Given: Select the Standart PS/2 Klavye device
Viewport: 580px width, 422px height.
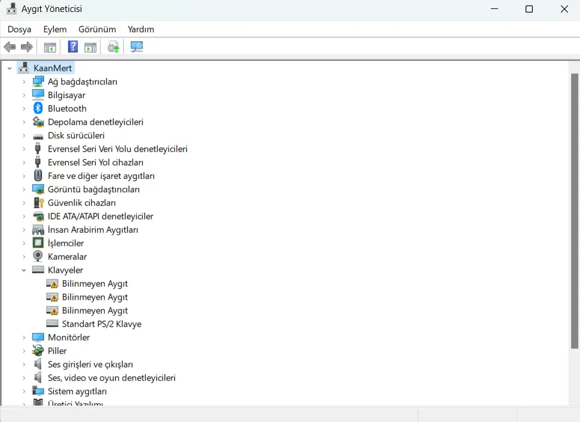Looking at the screenshot, I should coord(102,324).
